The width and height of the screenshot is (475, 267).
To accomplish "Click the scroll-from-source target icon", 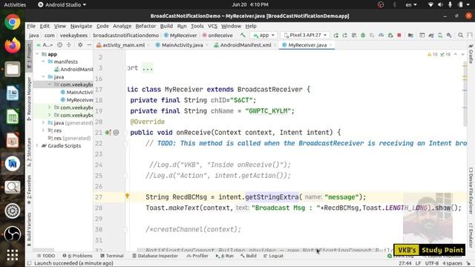I will coord(59,44).
